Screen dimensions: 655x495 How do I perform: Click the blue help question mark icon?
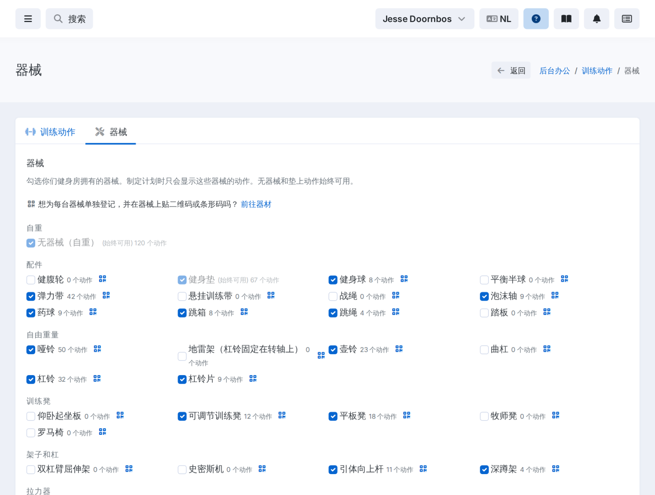[536, 19]
